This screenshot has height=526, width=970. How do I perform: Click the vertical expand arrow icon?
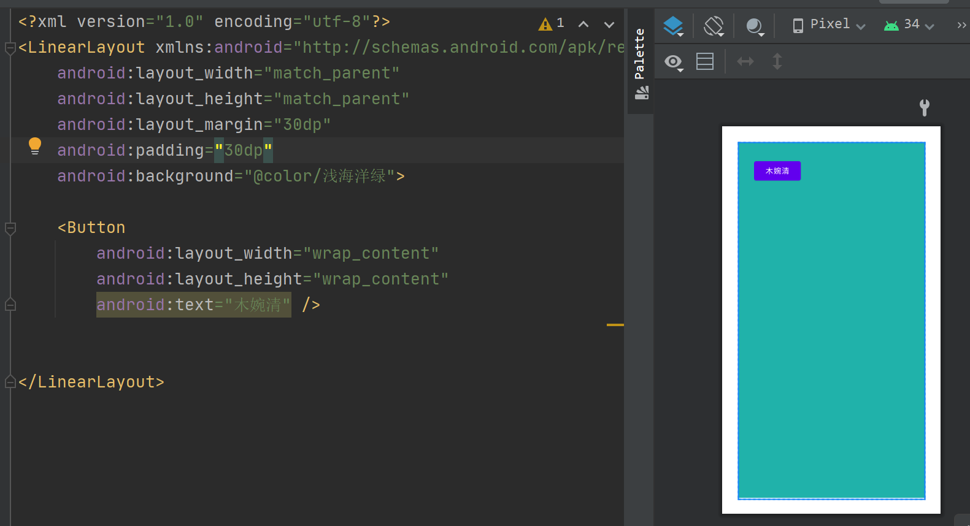777,61
